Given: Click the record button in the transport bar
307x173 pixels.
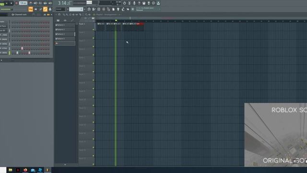Looking at the screenshot, I should click(x=16, y=3).
